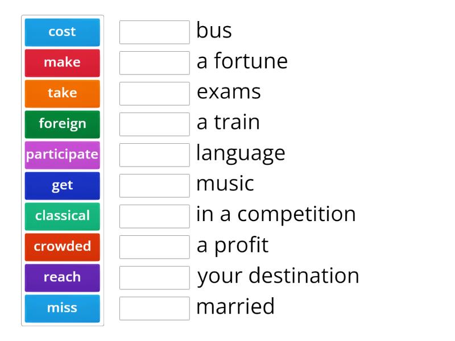Select the empty slot next to 'music'
Viewport: 455px width, 341px height.
(x=155, y=186)
